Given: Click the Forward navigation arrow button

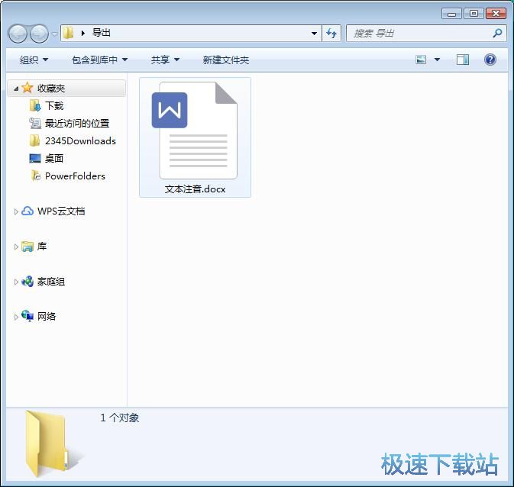Looking at the screenshot, I should (40, 34).
